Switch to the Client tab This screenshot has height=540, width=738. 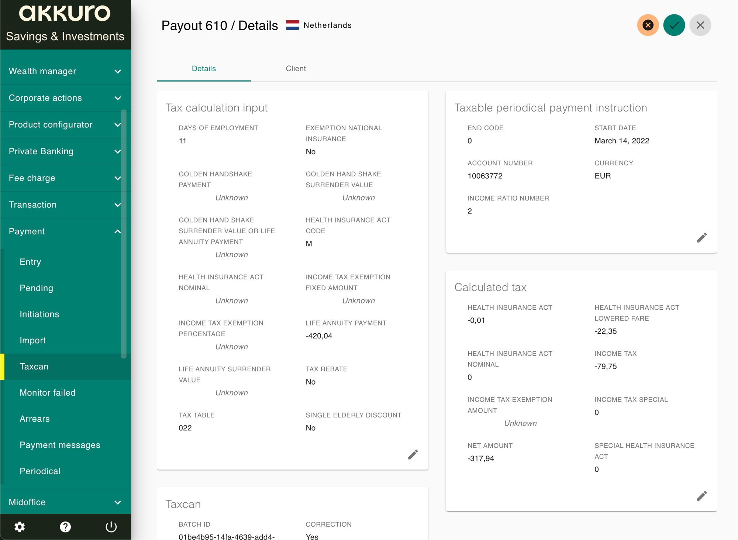296,69
